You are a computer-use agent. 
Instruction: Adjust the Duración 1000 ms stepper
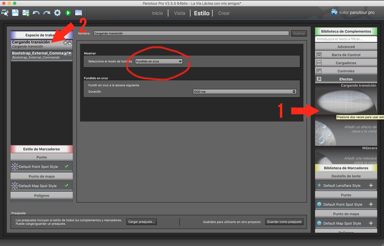[x=294, y=92]
